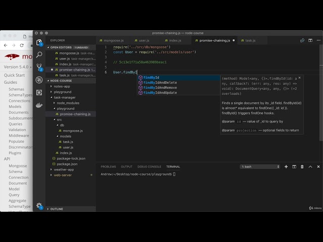Click the browser forward arrow
This screenshot has height=242, width=323.
click(x=14, y=45)
